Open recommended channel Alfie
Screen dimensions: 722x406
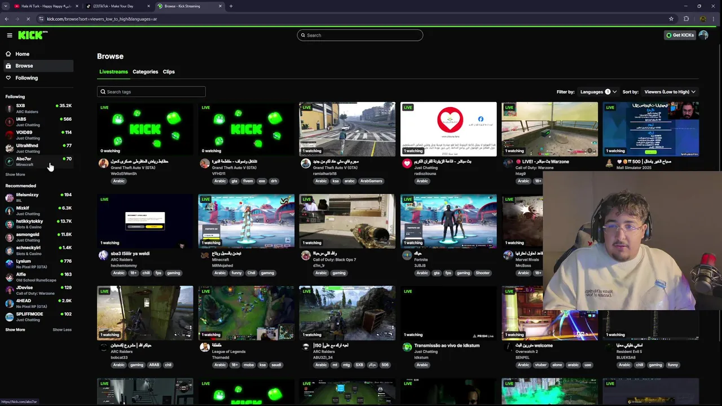coord(38,277)
